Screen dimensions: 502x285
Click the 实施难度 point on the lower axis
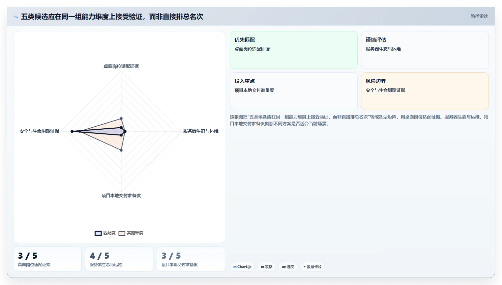coord(121,150)
